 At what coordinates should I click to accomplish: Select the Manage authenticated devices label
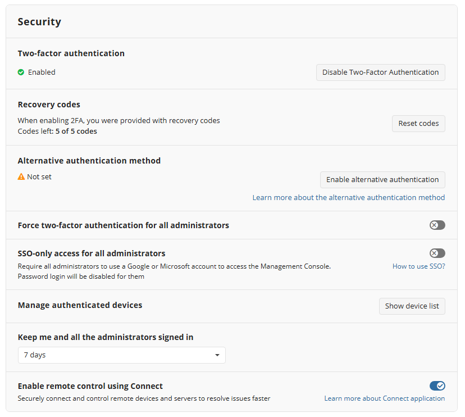[x=80, y=305]
